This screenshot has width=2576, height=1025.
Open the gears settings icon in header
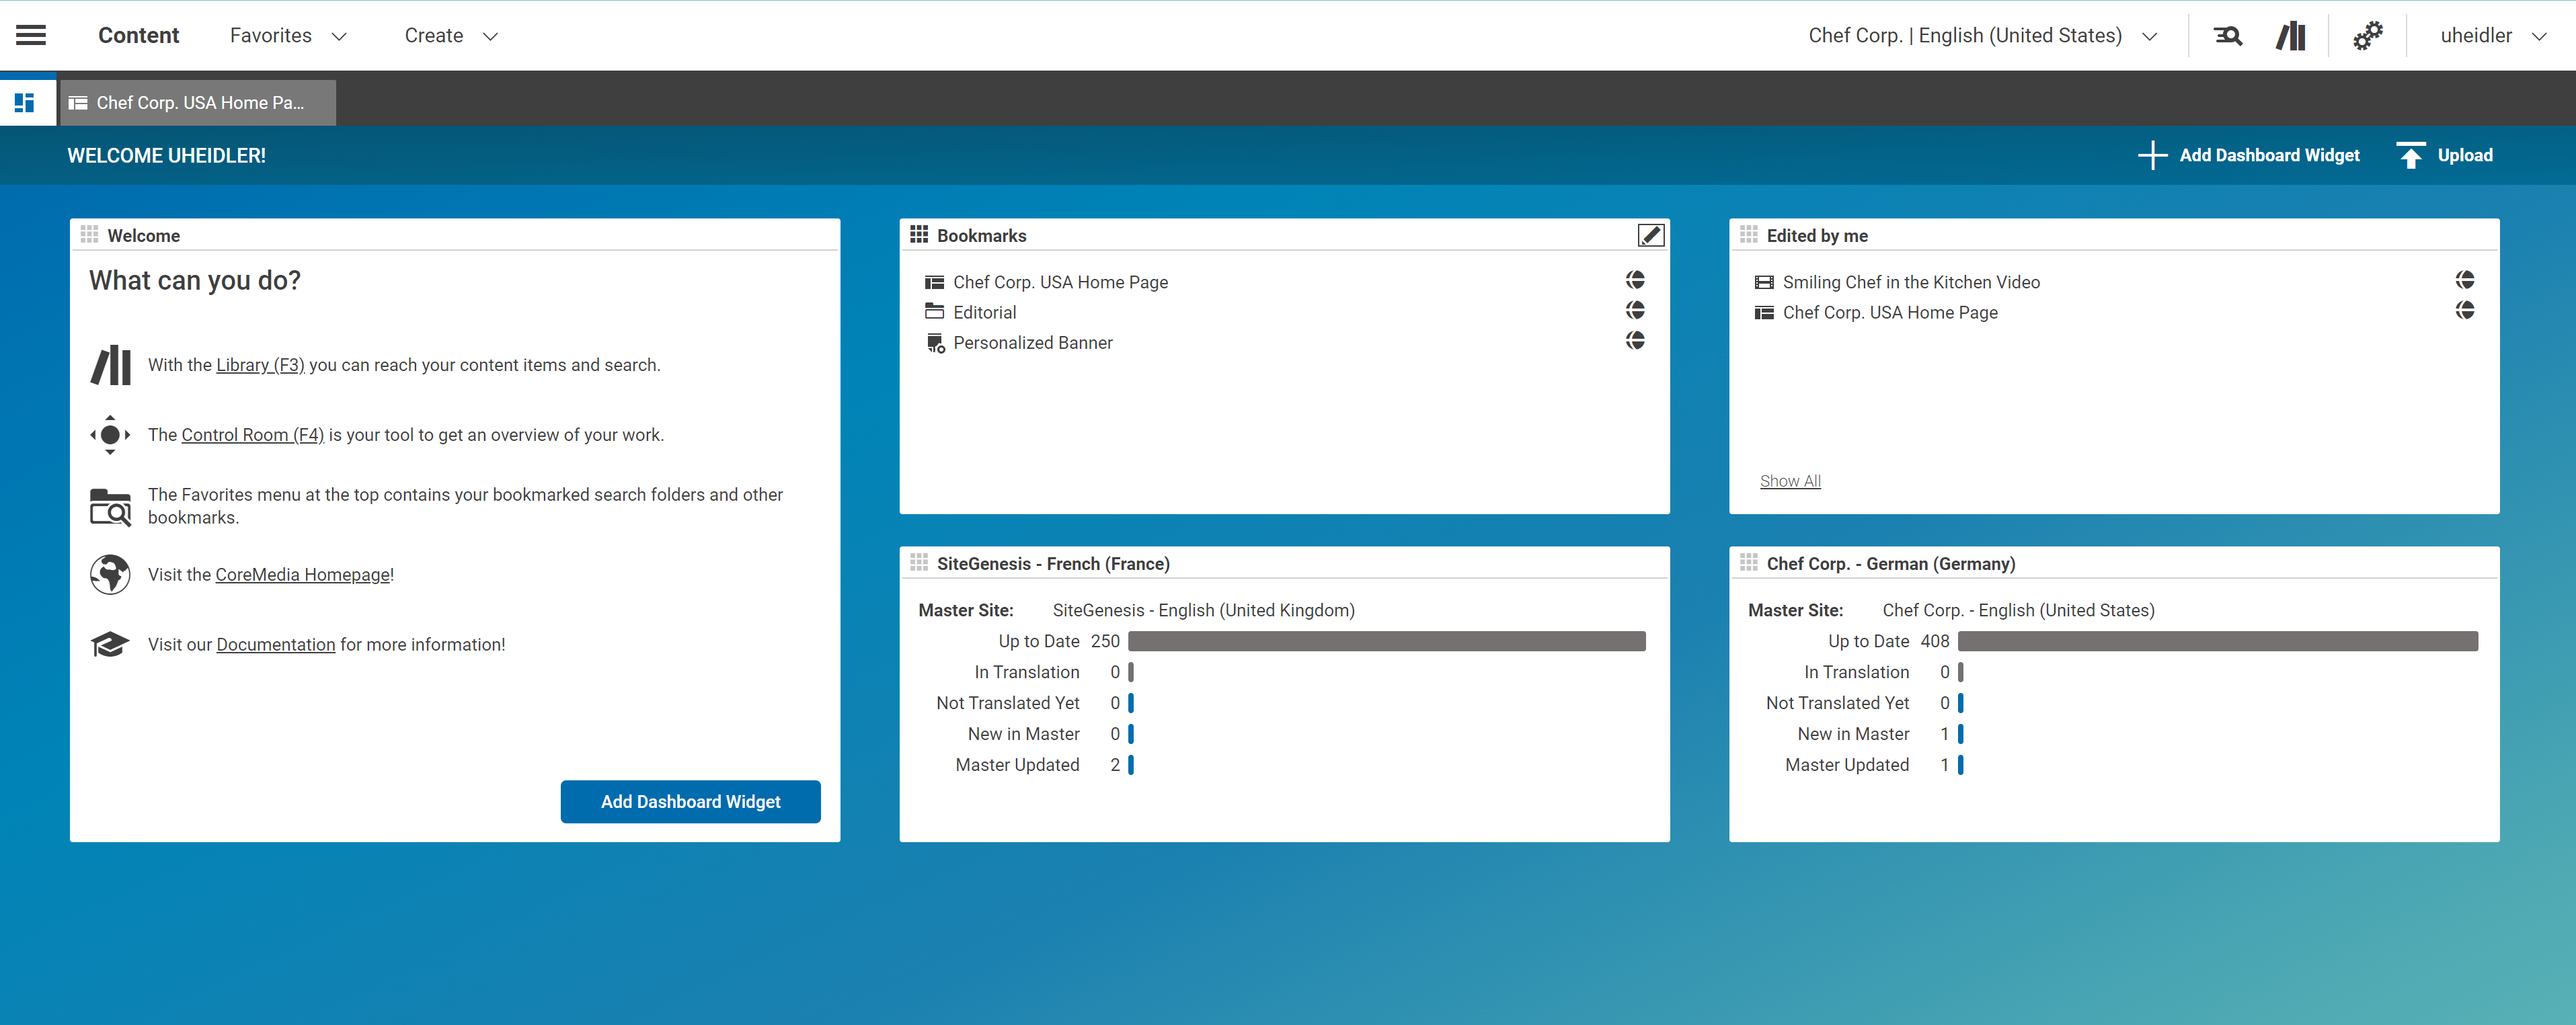click(x=2367, y=36)
